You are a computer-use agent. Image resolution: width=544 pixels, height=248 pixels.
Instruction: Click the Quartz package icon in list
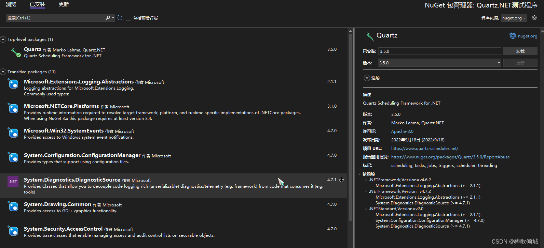coord(16,52)
